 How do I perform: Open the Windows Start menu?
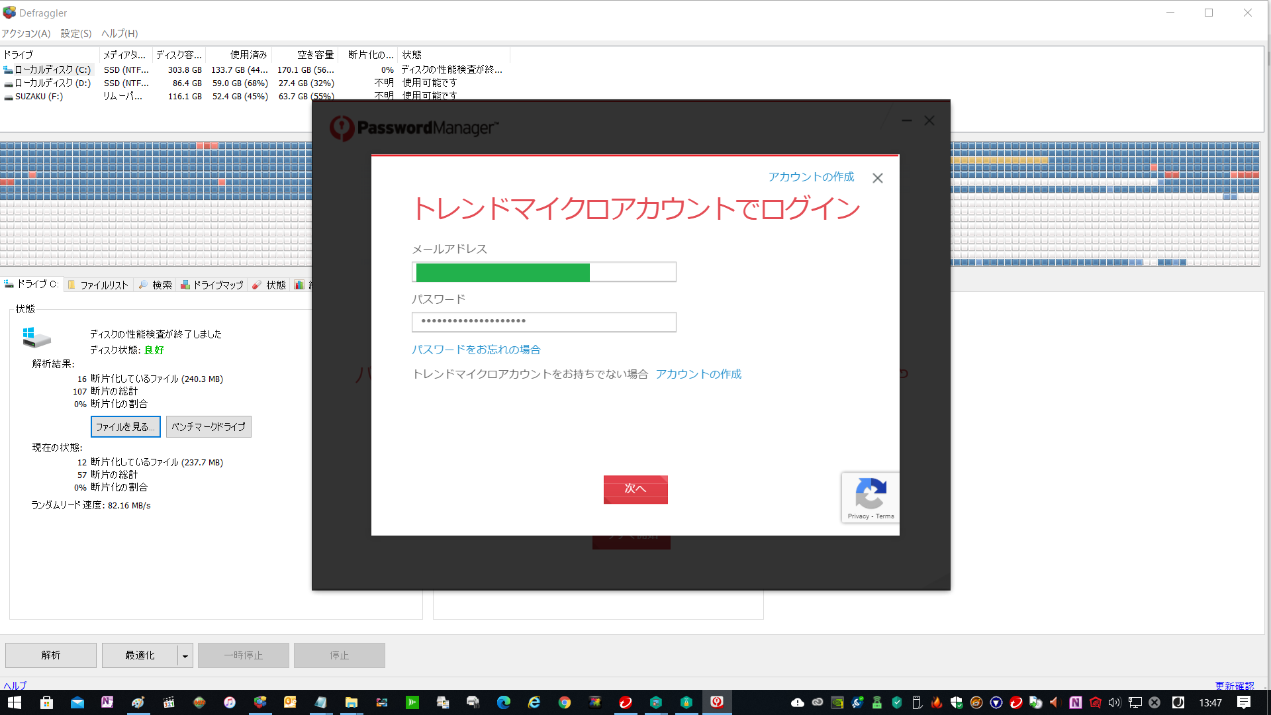(15, 702)
